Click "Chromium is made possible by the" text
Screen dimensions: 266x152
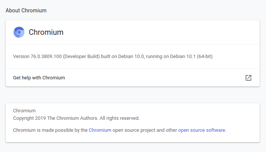point(50,130)
